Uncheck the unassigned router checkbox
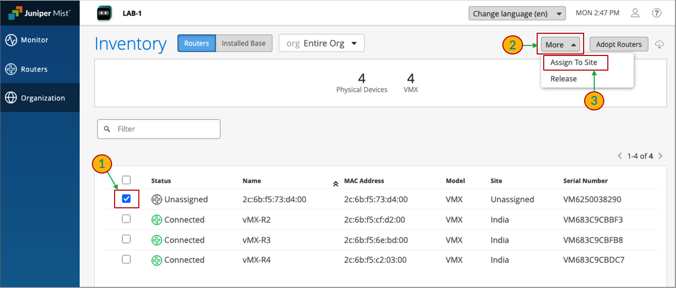 126,199
